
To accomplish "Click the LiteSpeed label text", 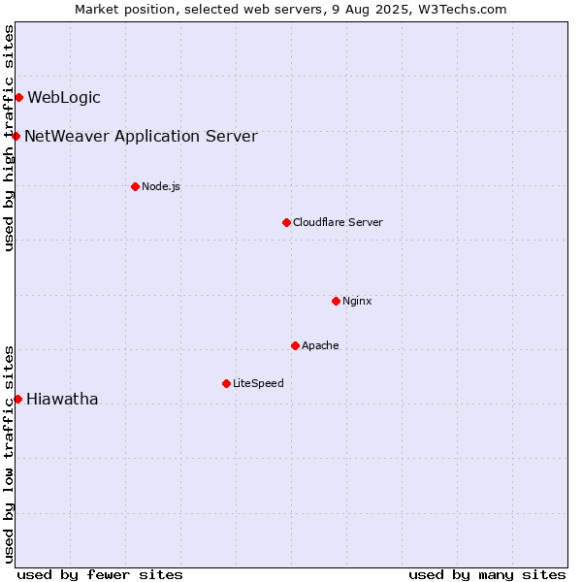I will pyautogui.click(x=258, y=383).
